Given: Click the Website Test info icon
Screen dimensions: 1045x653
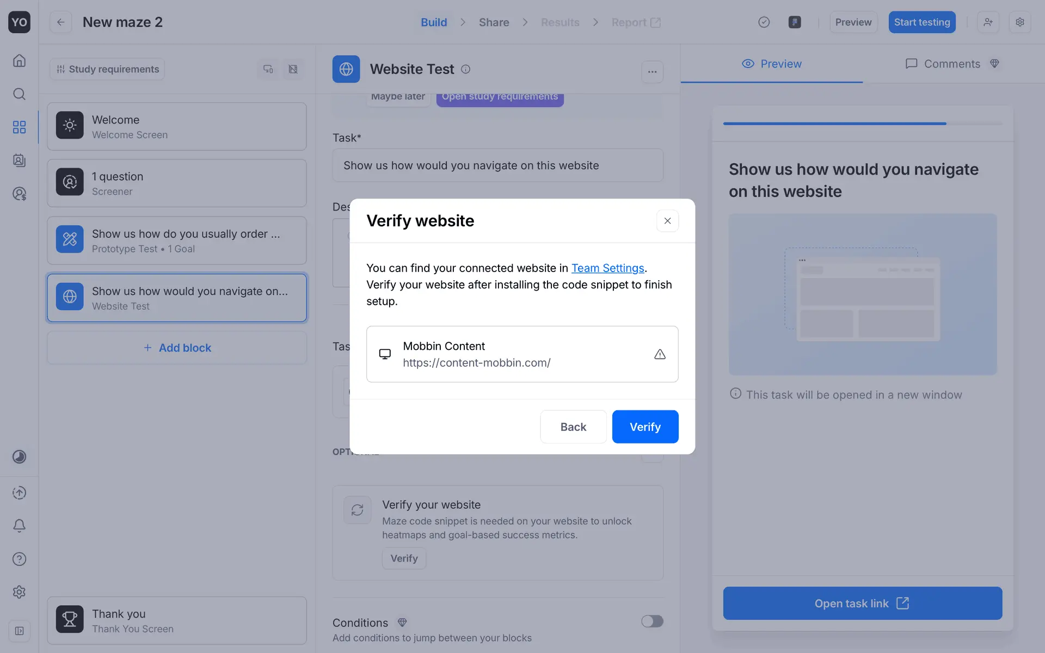Looking at the screenshot, I should 465,69.
